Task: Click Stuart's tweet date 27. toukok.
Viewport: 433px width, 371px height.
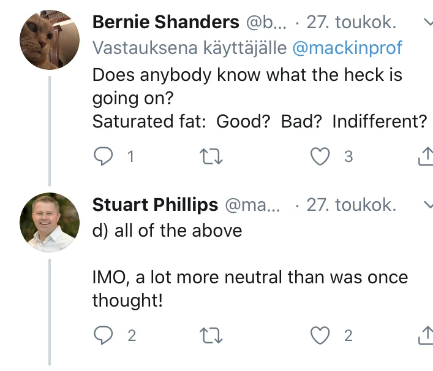Action: 351,205
